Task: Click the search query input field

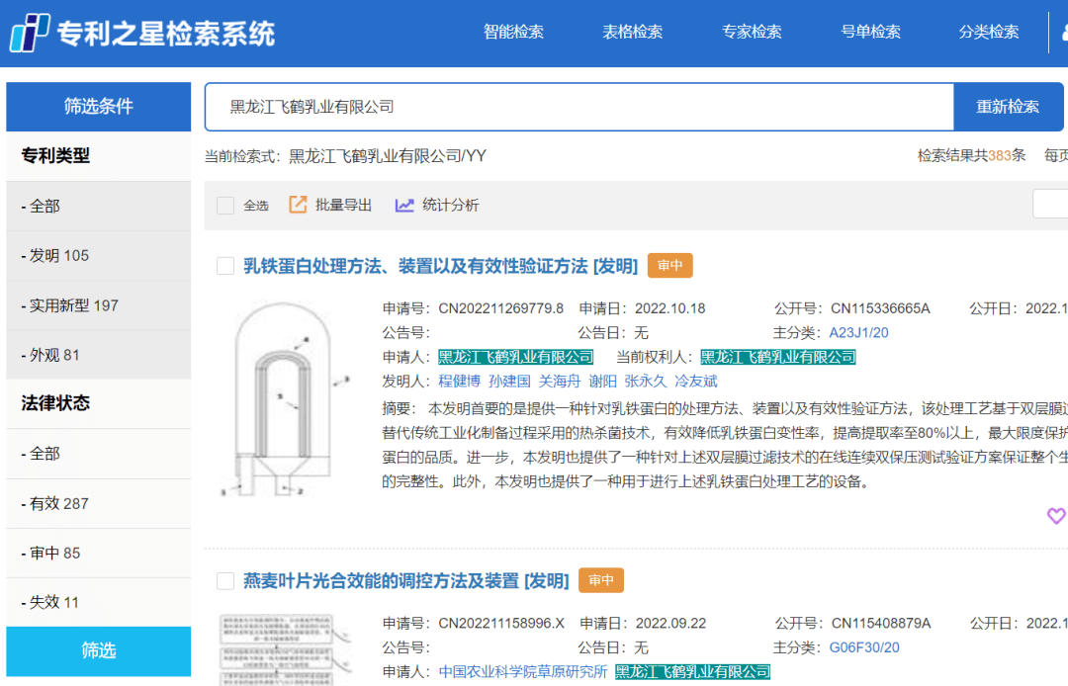Action: tap(578, 107)
